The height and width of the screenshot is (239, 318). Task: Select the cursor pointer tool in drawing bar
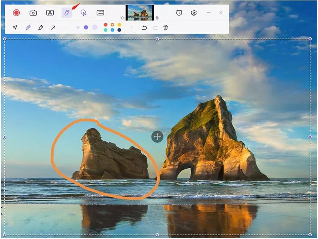click(x=15, y=28)
